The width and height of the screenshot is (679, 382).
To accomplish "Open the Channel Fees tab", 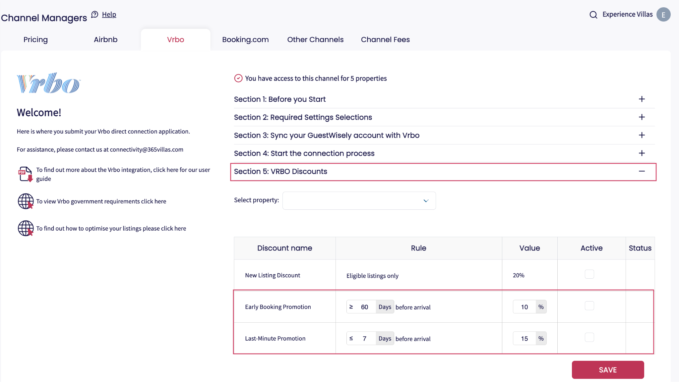I will [x=385, y=40].
